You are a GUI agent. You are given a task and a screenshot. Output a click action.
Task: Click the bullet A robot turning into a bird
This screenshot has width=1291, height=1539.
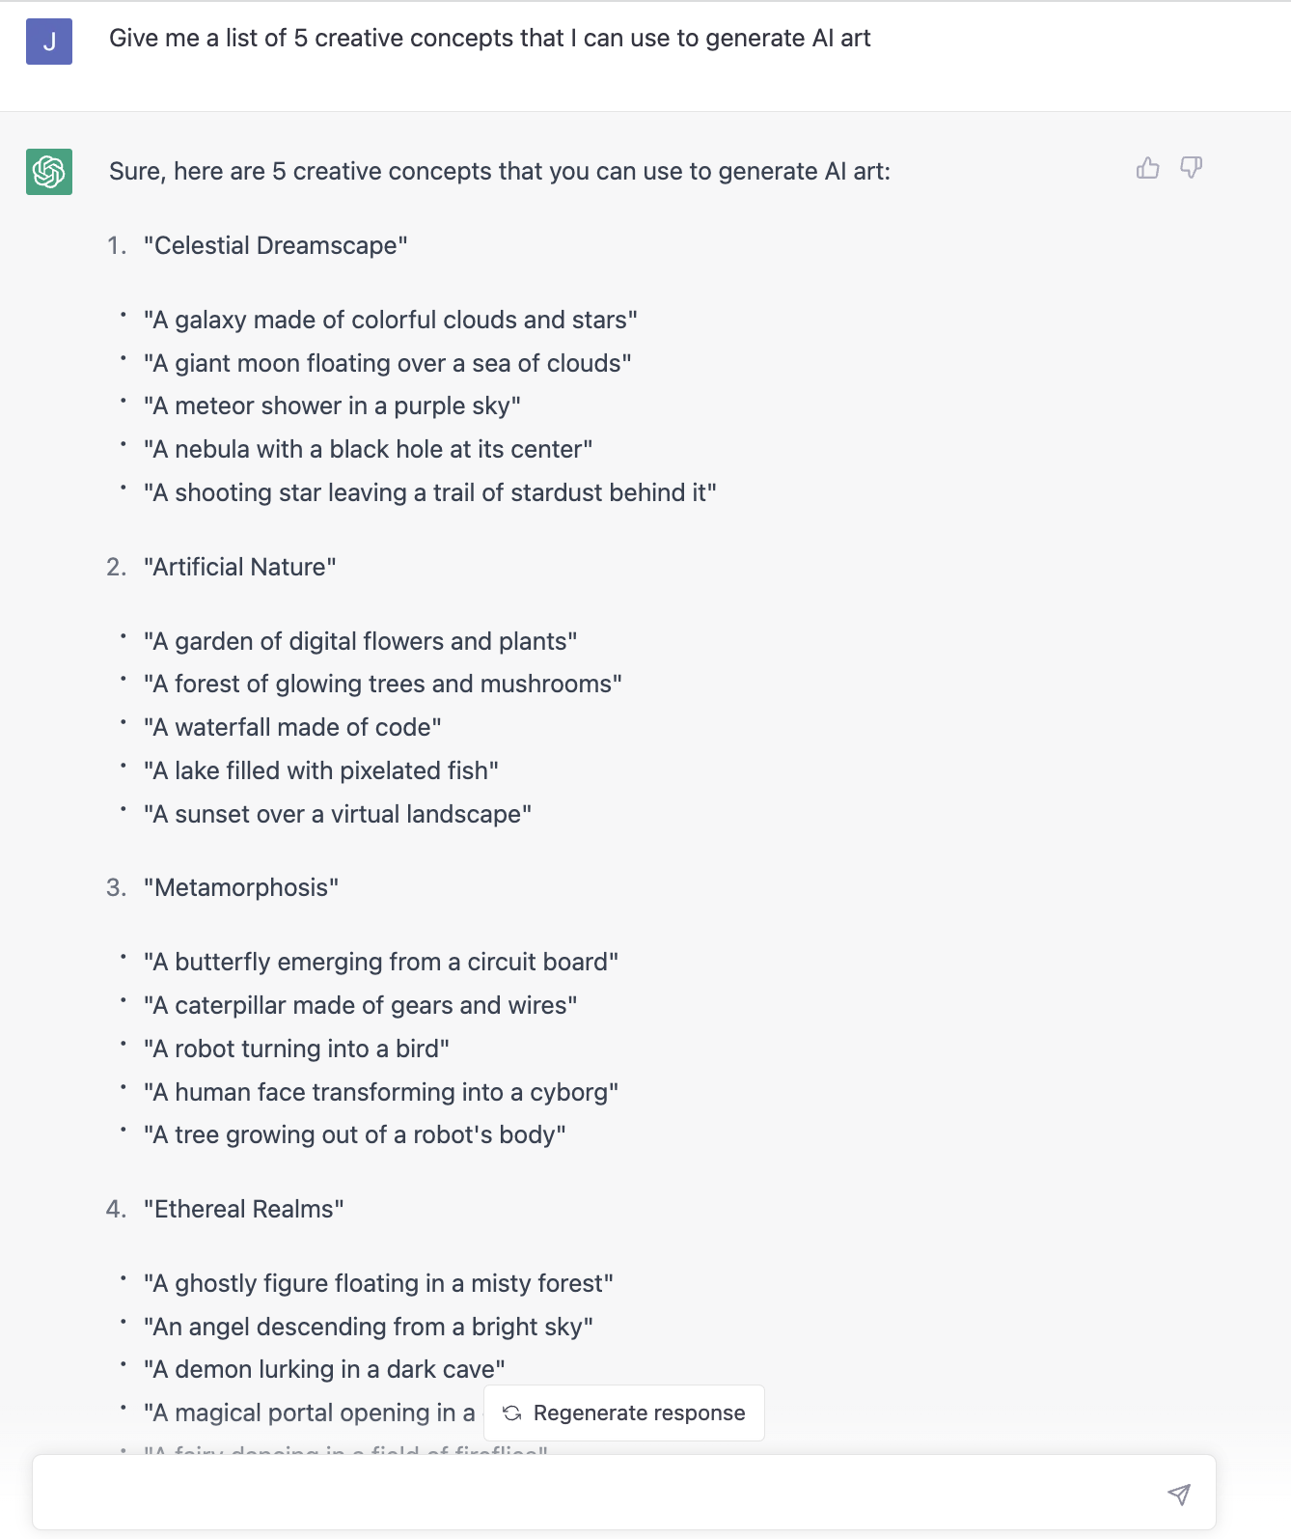click(x=296, y=1049)
